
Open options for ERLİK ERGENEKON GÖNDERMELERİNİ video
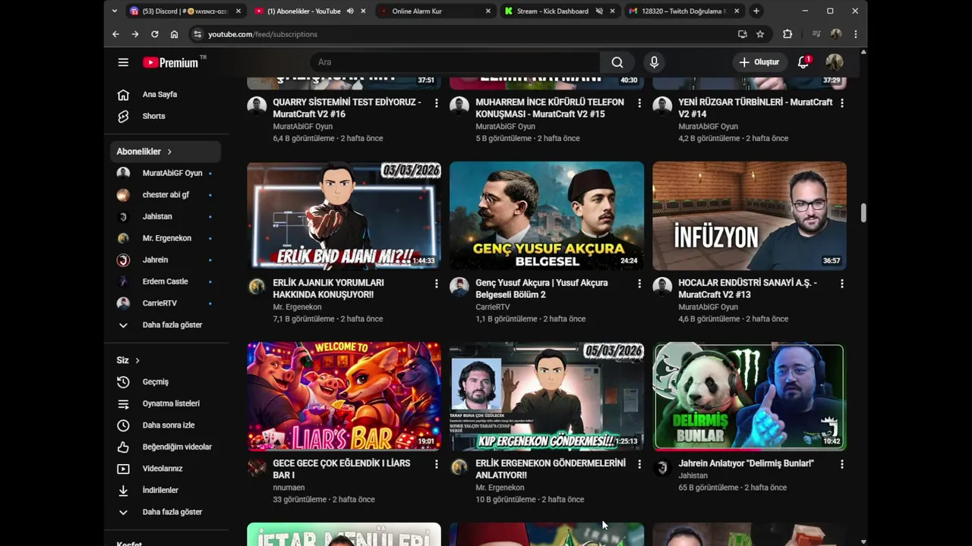point(639,463)
